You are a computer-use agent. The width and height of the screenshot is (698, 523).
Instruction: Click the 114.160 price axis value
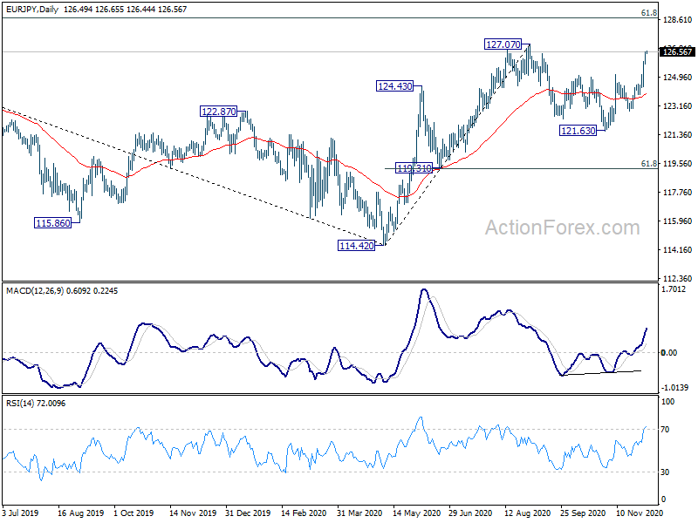(678, 250)
